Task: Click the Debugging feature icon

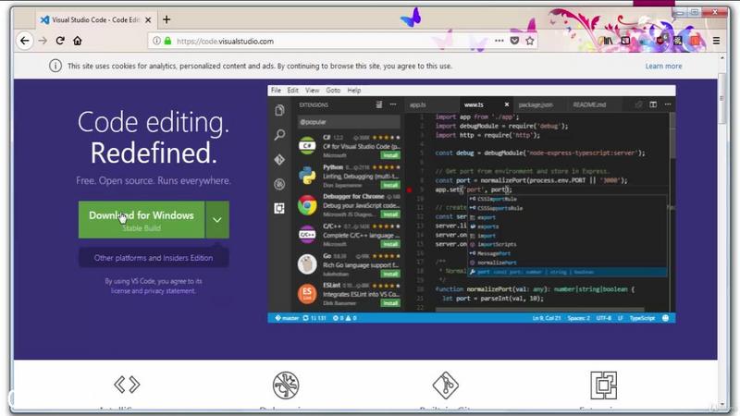Action: pos(286,385)
